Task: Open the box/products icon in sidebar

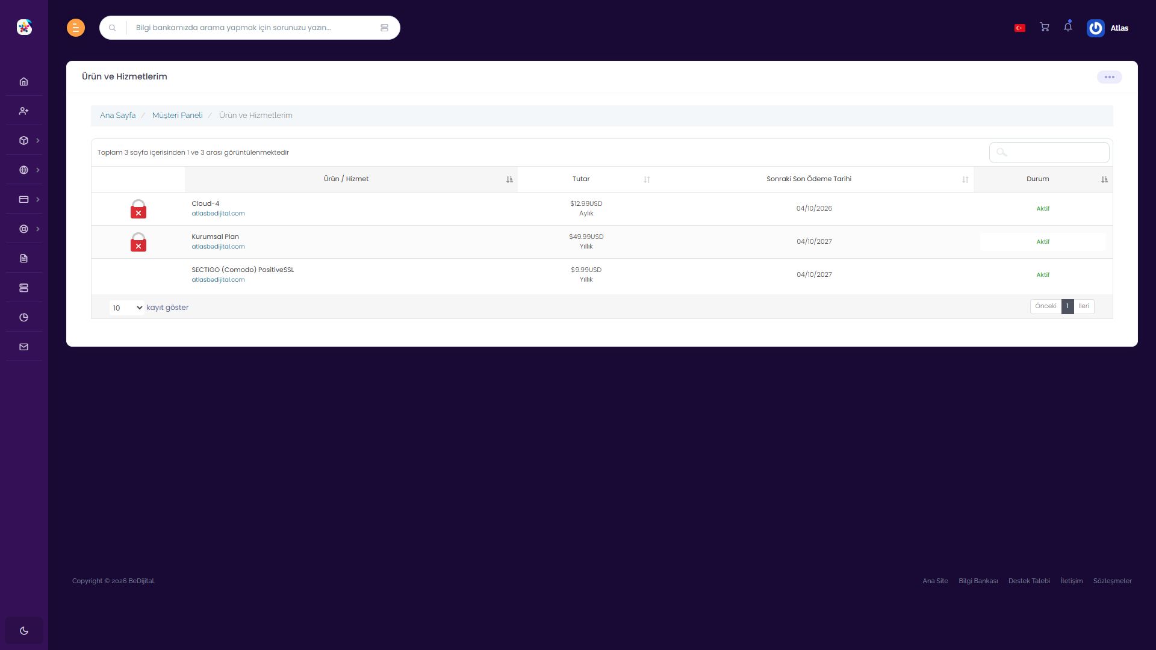Action: tap(23, 140)
